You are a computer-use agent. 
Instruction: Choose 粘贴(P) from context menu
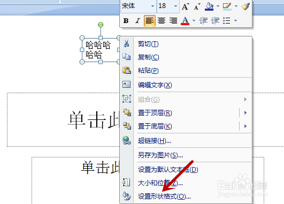[x=186, y=70]
